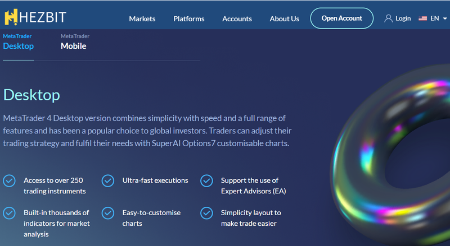Click the checkmark icon beside Easy-to-customise charts
The width and height of the screenshot is (450, 246).
(108, 213)
